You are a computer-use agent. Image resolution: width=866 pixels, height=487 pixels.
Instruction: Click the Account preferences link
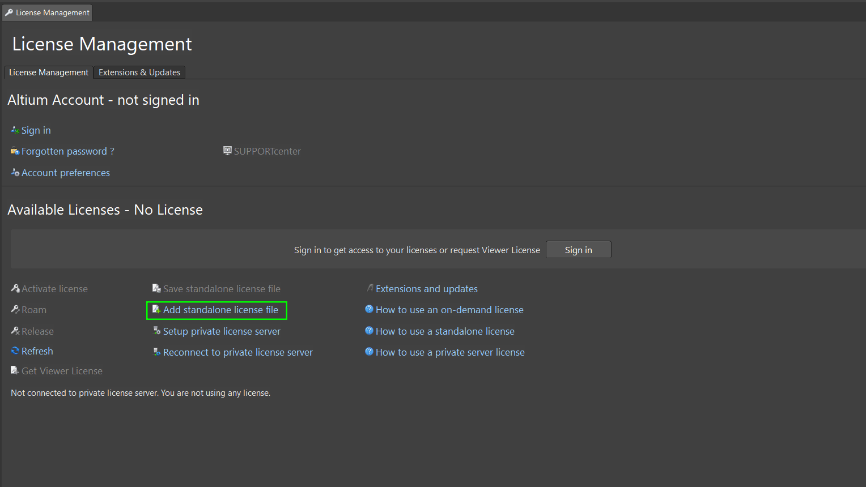coord(66,173)
